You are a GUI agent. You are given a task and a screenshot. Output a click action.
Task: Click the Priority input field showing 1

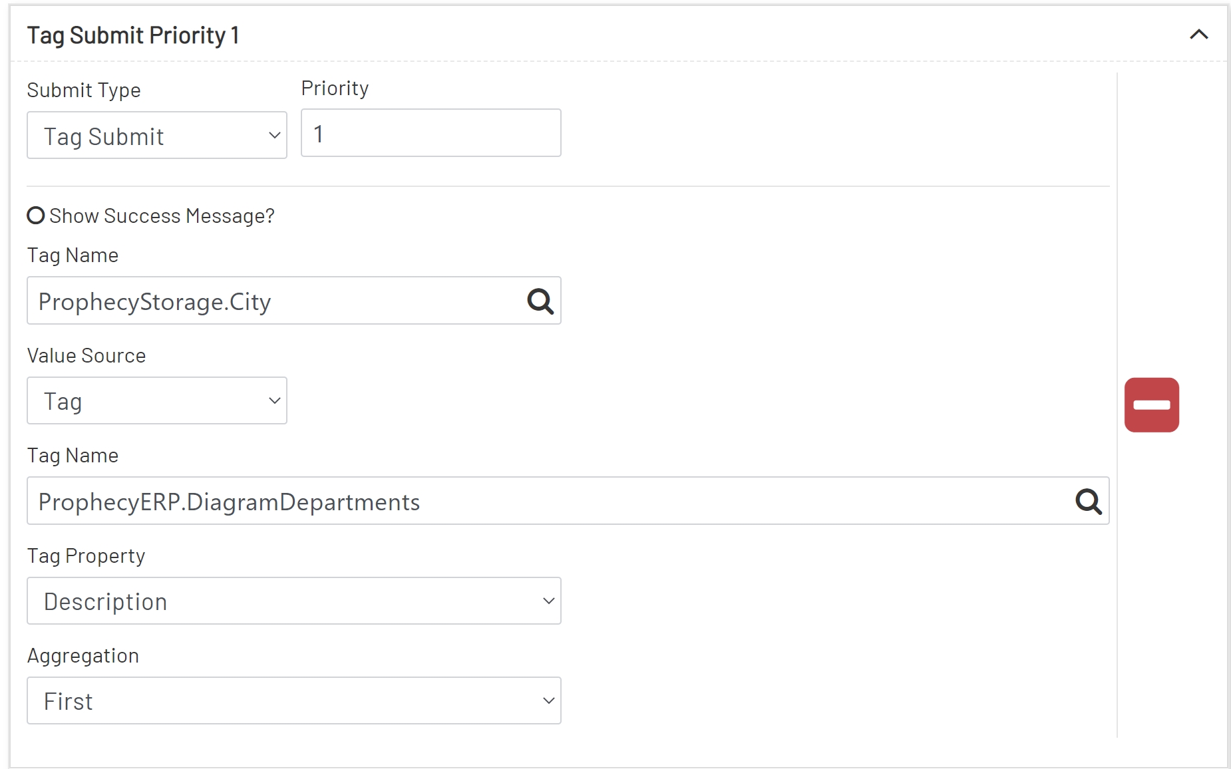pyautogui.click(x=430, y=132)
